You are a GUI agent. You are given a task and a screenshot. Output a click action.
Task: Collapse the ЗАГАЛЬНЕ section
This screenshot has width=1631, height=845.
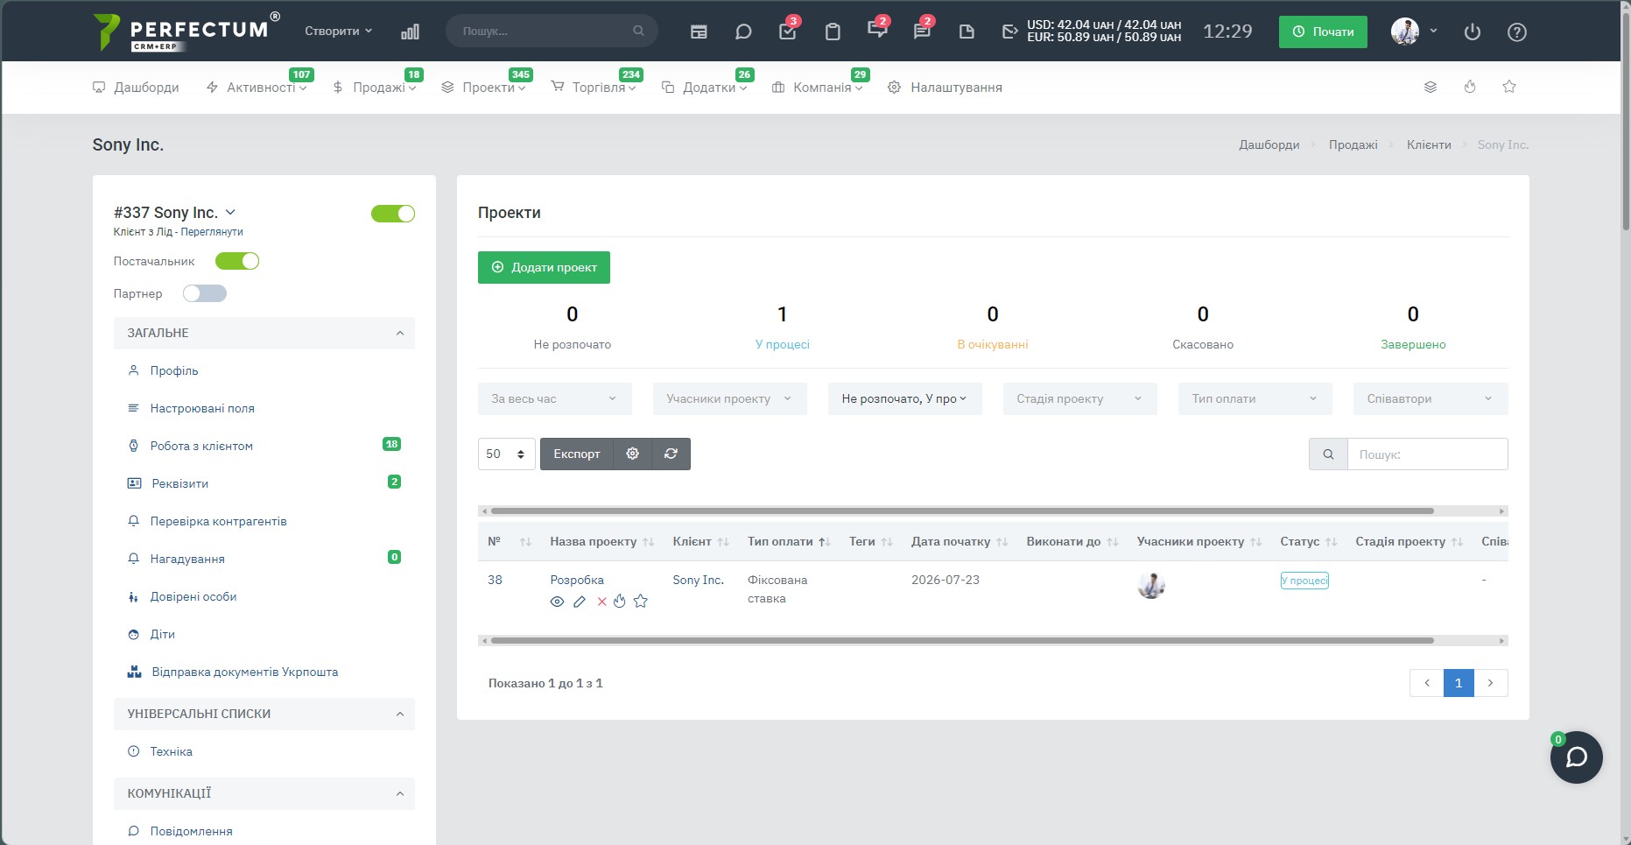[x=264, y=333]
